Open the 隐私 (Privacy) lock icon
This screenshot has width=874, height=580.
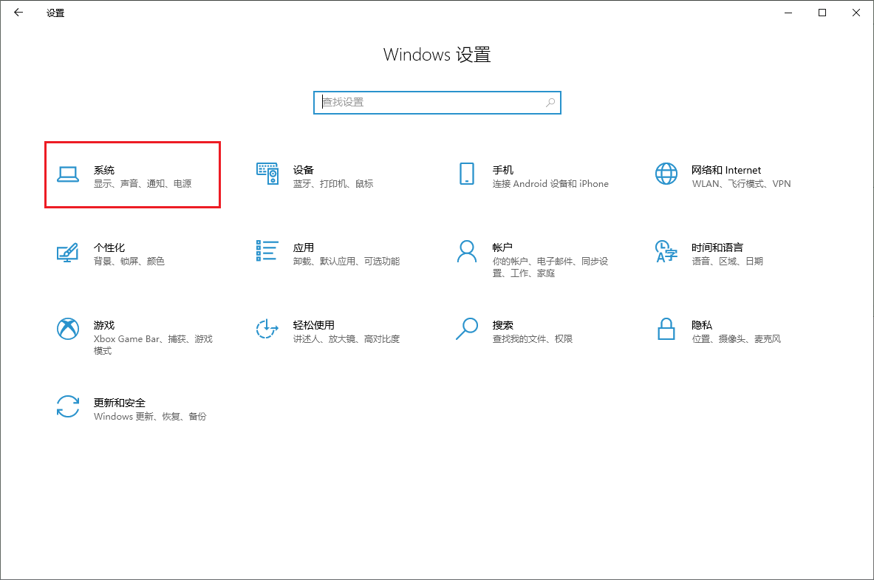[666, 330]
